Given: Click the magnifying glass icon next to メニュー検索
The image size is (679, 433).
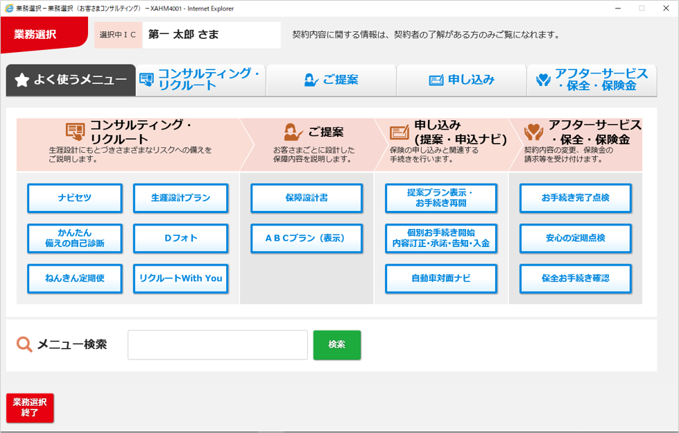Looking at the screenshot, I should coord(23,344).
